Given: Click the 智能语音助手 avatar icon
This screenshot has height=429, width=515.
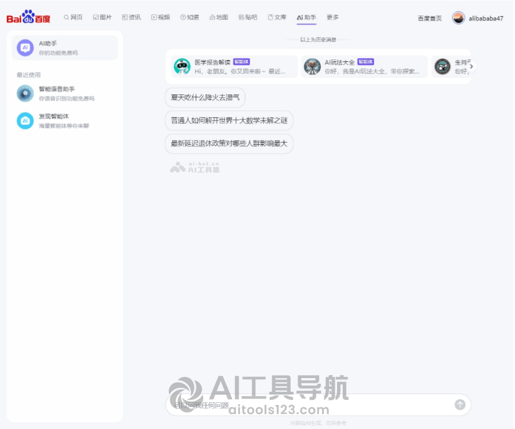Looking at the screenshot, I should [25, 93].
